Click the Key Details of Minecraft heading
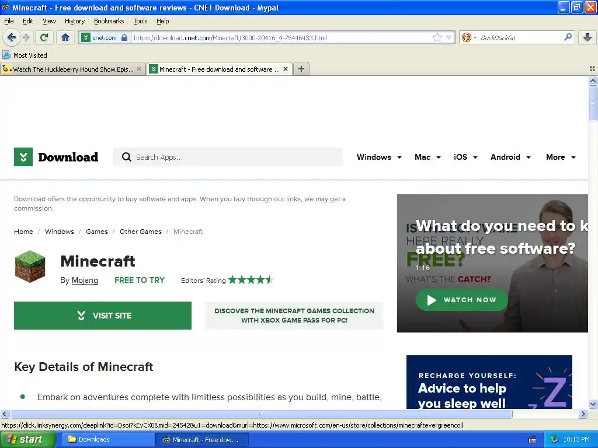The image size is (598, 448). pyautogui.click(x=84, y=367)
